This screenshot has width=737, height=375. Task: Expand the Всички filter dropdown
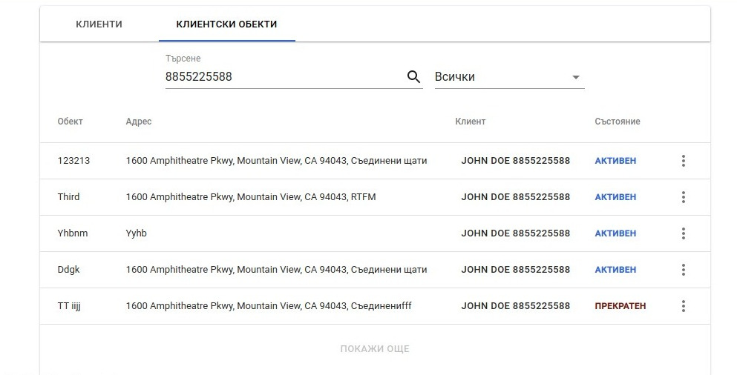tap(509, 77)
